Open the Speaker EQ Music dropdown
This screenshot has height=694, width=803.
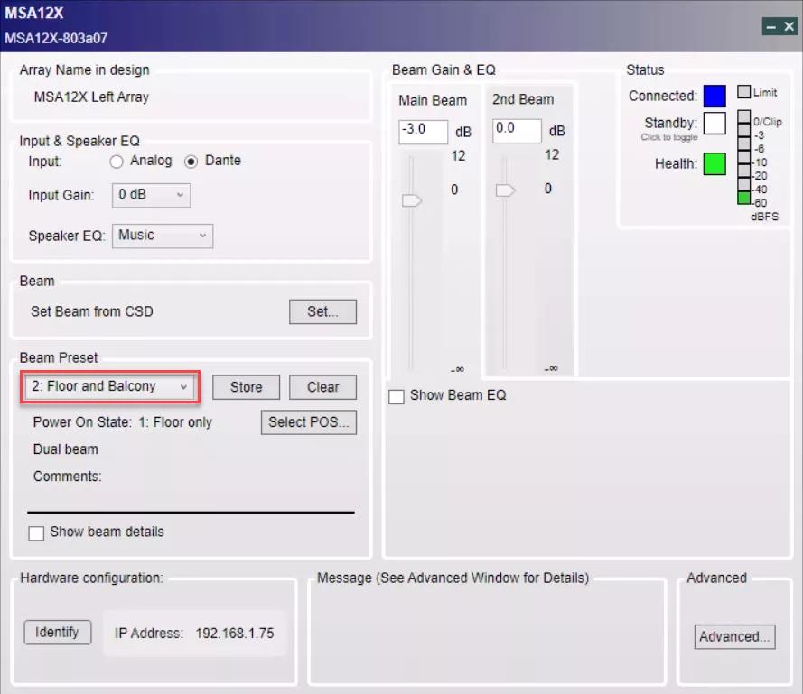(x=163, y=236)
